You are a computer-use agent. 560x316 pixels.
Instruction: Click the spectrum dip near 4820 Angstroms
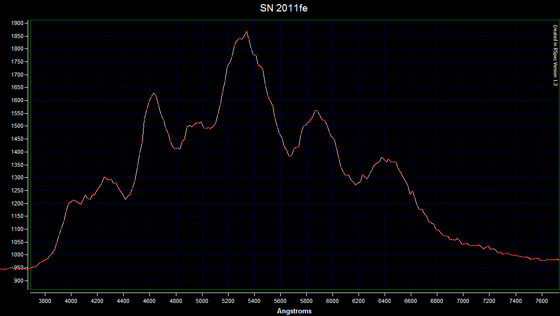point(178,149)
